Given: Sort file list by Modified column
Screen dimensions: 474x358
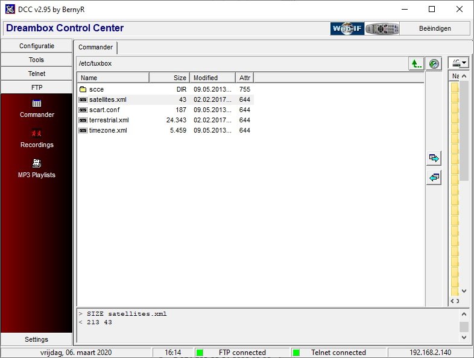Looking at the screenshot, I should tap(212, 78).
